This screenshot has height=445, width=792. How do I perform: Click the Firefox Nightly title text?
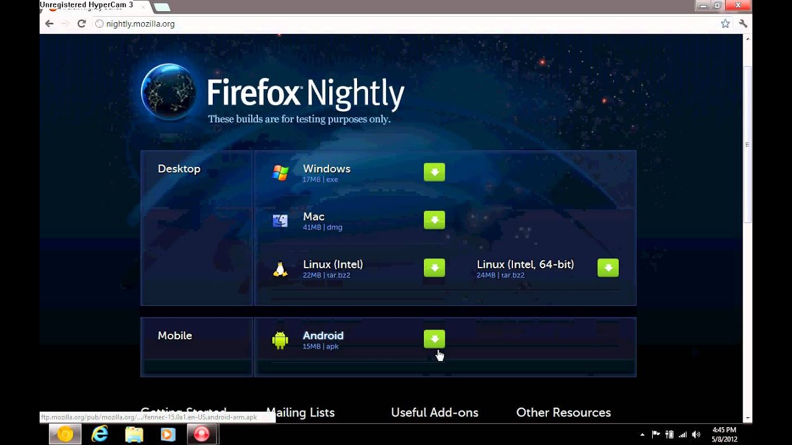coord(306,93)
